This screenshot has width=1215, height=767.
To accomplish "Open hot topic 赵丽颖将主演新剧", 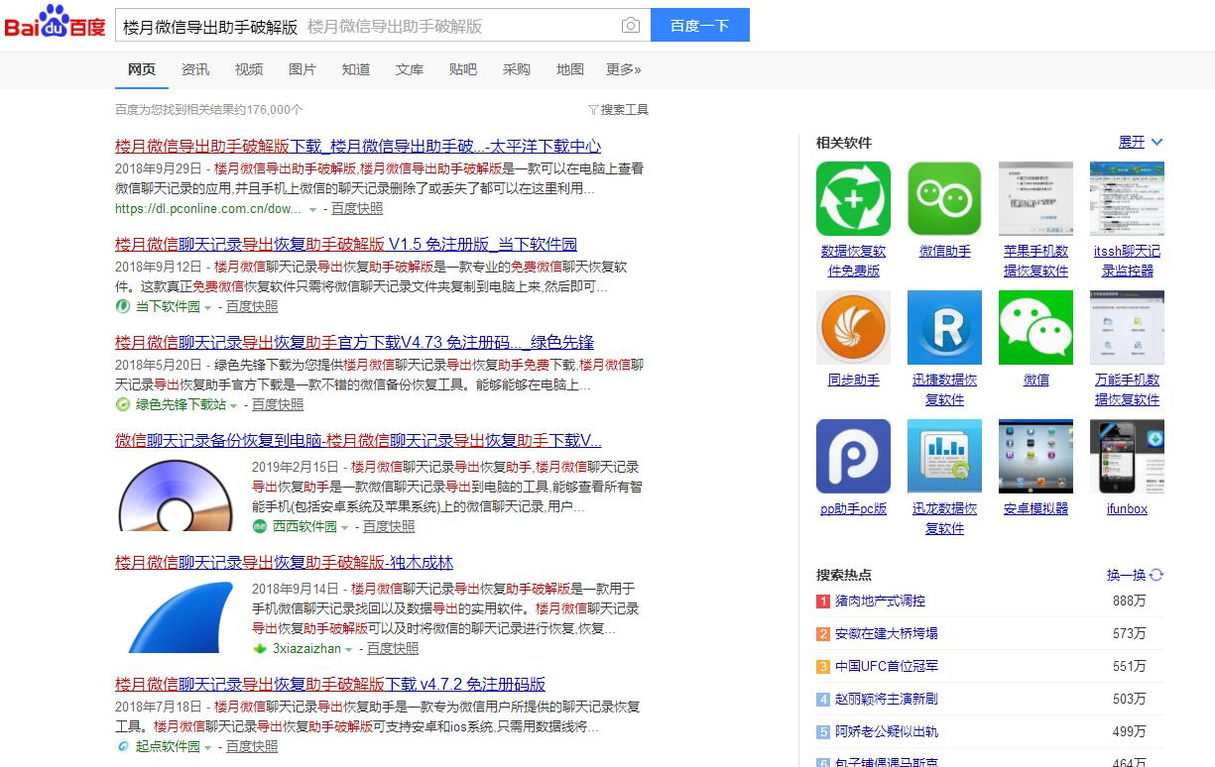I will [x=887, y=700].
